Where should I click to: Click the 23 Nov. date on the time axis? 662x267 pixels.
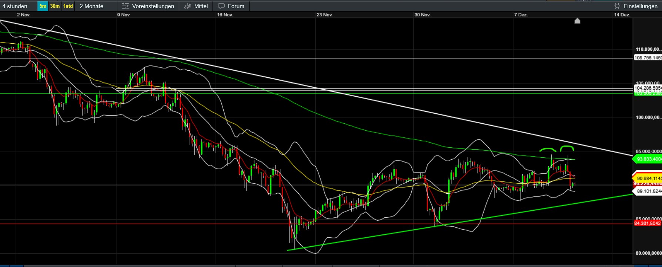pos(324,15)
